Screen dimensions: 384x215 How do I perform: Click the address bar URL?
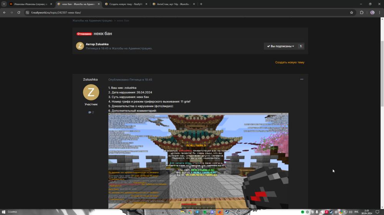click(56, 13)
